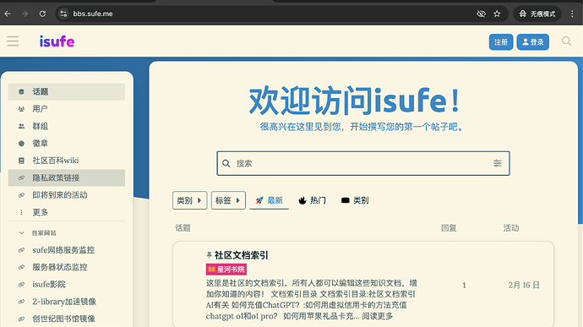Click the 2月 16 日 activity date
Screen dimensions: 583x327
tap(524, 286)
